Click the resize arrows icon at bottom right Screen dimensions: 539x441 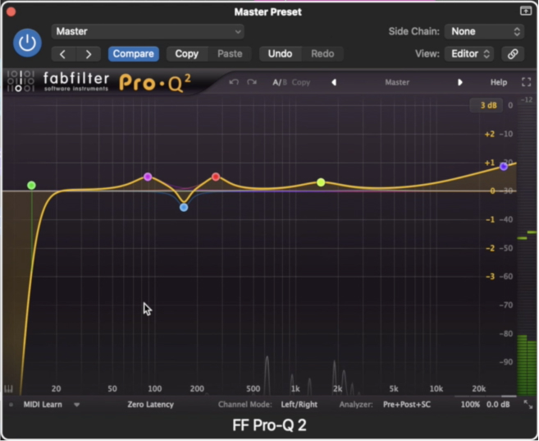528,405
